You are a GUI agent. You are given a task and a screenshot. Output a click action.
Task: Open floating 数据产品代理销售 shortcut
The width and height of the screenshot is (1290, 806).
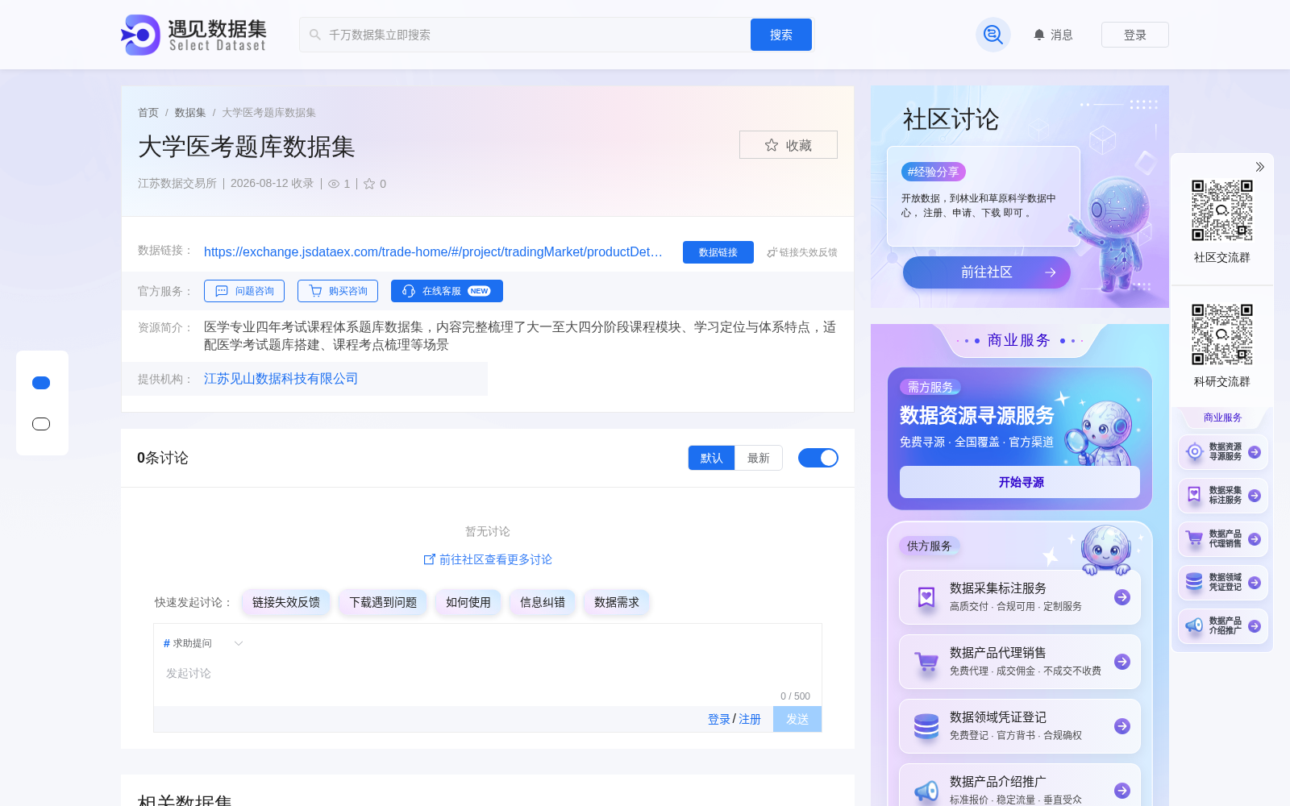tap(1223, 539)
